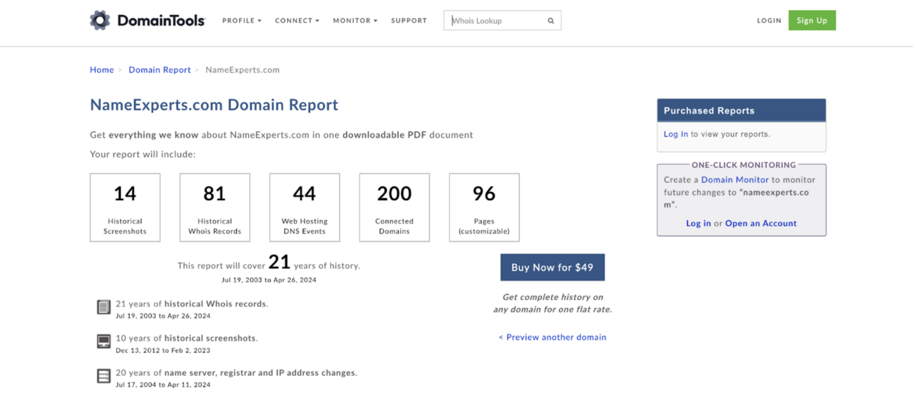
Task: Expand the MONITOR dropdown menu
Action: pyautogui.click(x=355, y=20)
